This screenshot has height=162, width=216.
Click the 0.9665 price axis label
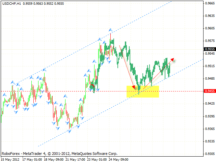click(210, 3)
